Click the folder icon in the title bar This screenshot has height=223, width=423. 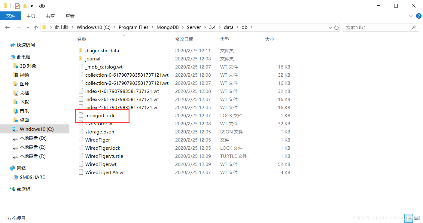pyautogui.click(x=5, y=5)
